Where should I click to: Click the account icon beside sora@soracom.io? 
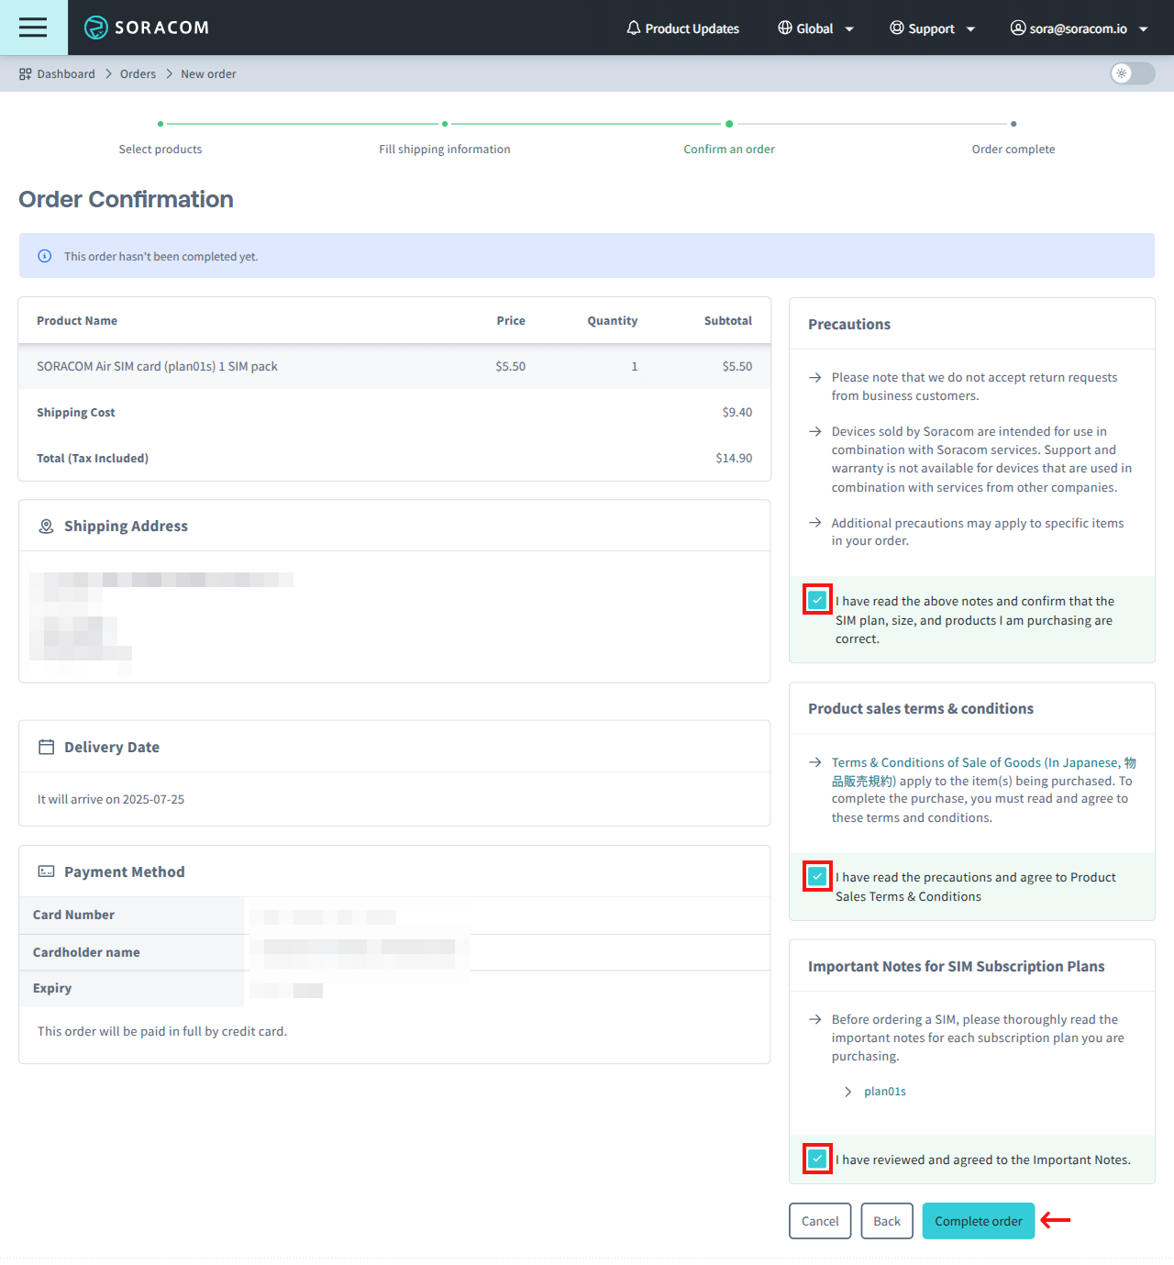pyautogui.click(x=1017, y=28)
